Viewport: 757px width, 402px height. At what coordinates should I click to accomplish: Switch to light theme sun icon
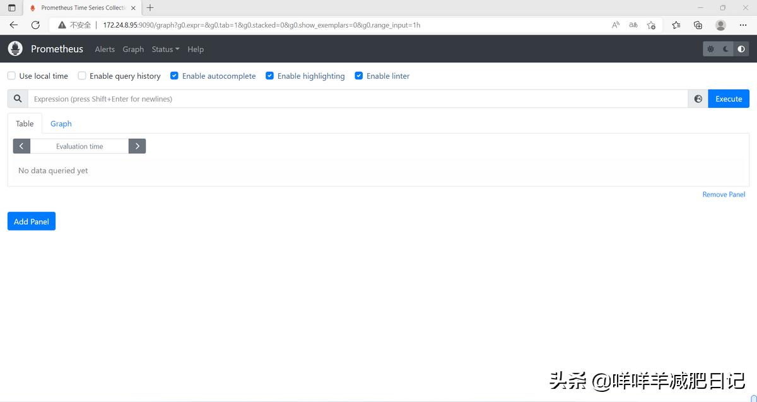(711, 49)
